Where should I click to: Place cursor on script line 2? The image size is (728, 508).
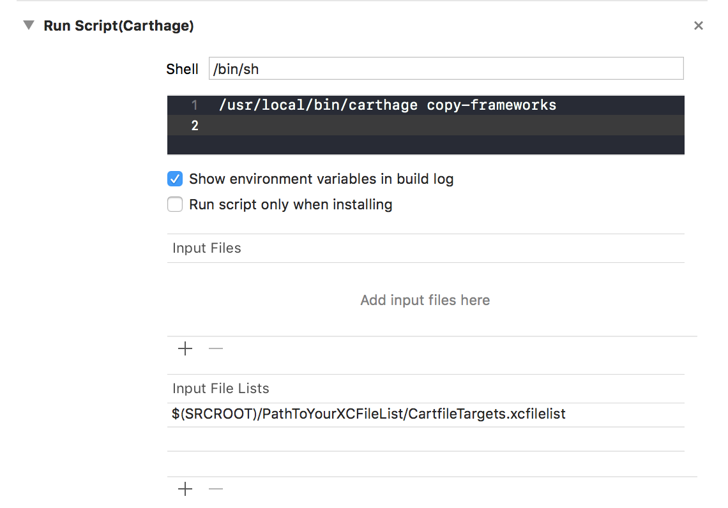coord(425,125)
